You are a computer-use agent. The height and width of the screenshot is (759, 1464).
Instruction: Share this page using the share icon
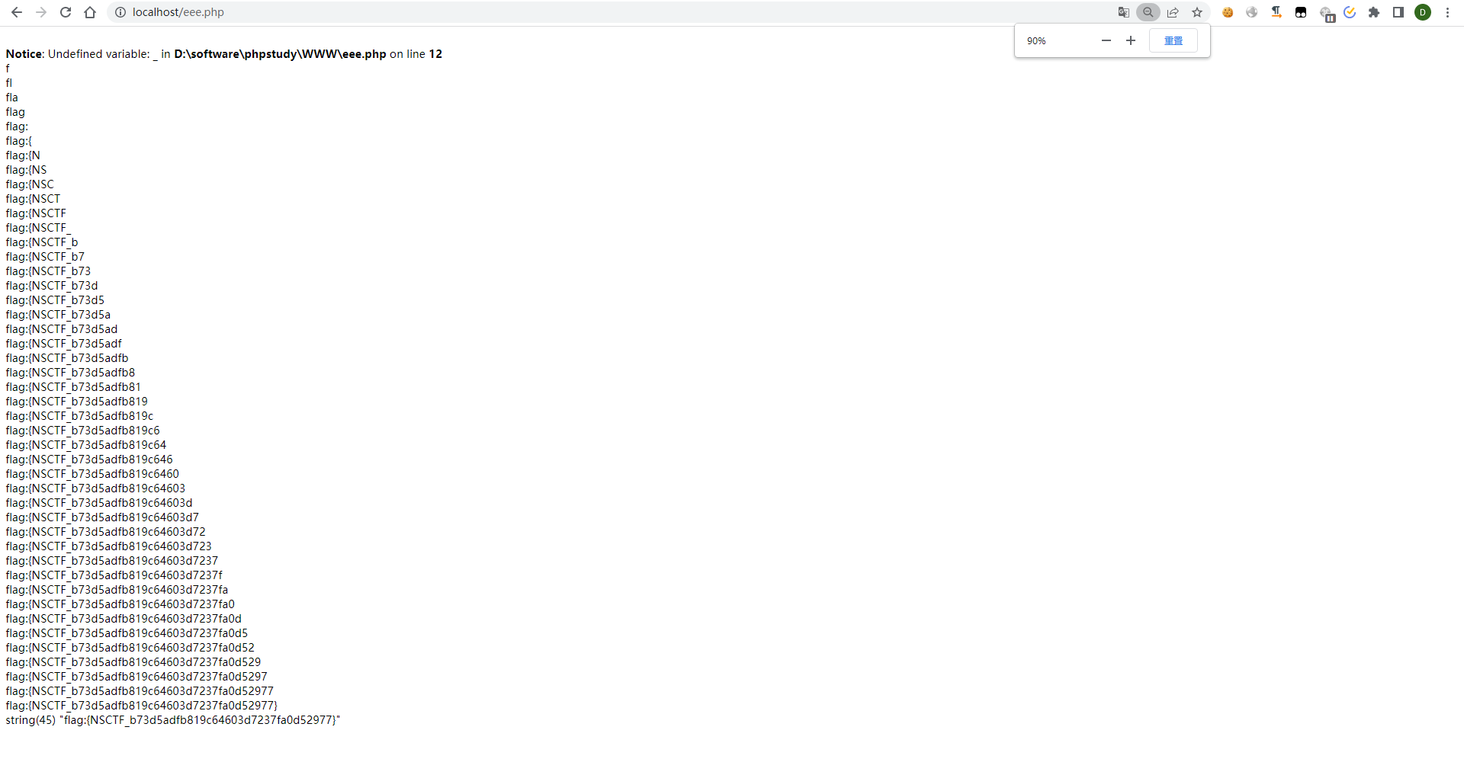[1173, 12]
